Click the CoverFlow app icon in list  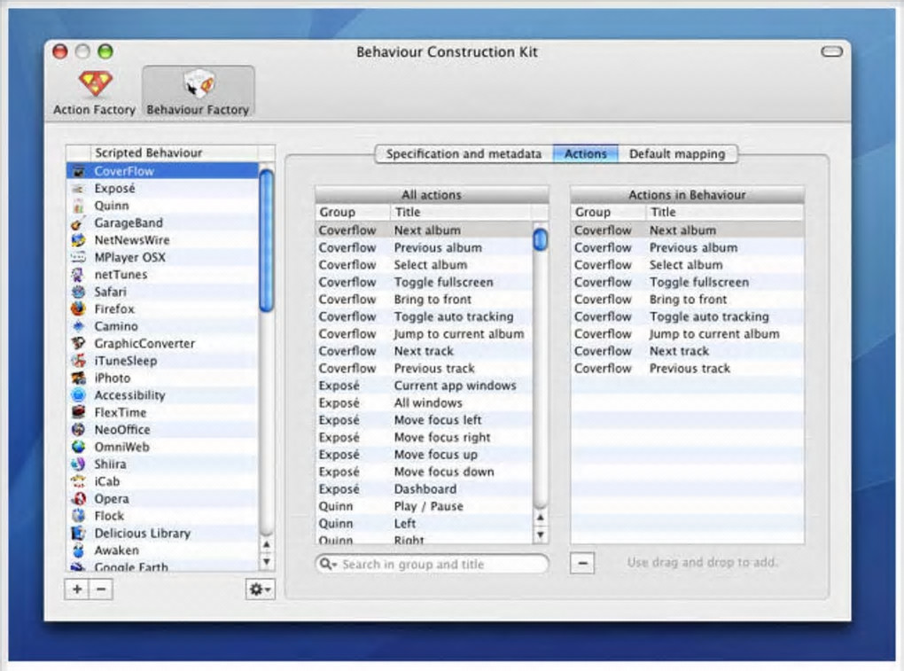79,171
